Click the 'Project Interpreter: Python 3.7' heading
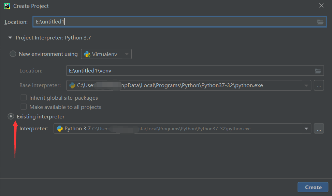This screenshot has width=332, height=196. pos(53,37)
